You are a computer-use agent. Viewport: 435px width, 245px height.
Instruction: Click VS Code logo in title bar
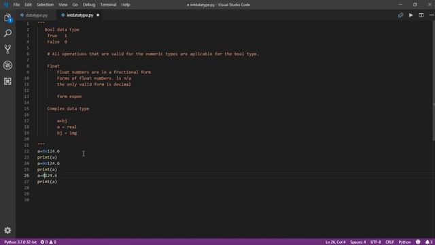[x=6, y=5]
